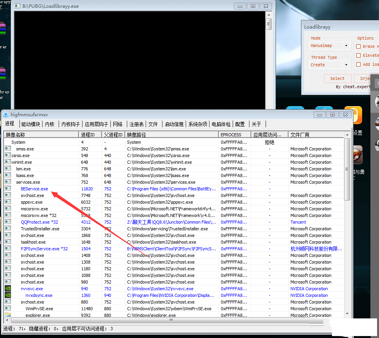Image resolution: width=379 pixels, height=338 pixels.
Task: Open the 配置 tab
Action: [x=240, y=124]
